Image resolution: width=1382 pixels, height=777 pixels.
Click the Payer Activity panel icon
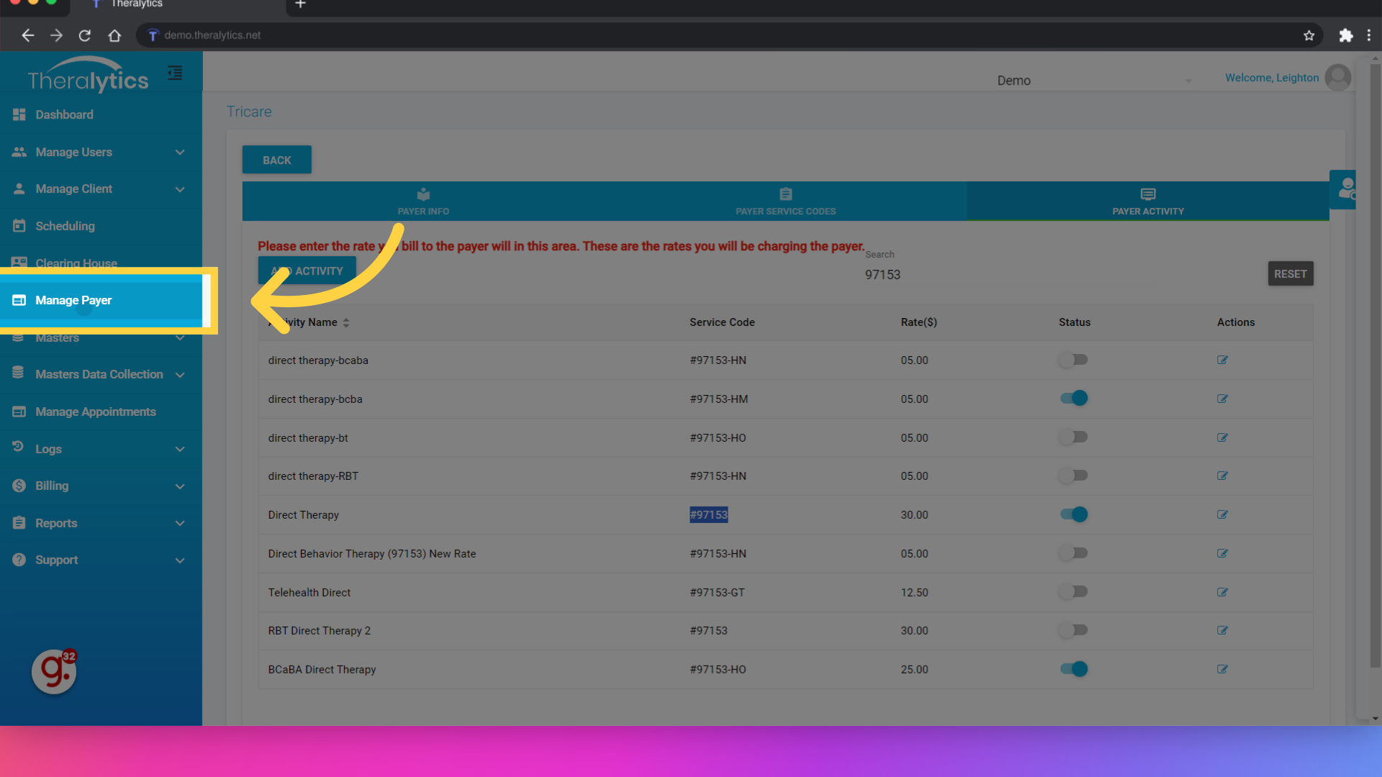pyautogui.click(x=1149, y=194)
